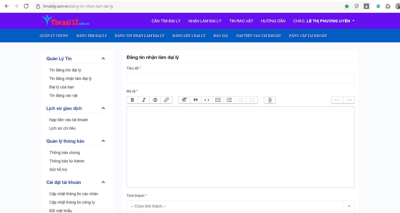Apply heading text size
Screen dimensions: 400x213
pyautogui.click(x=184, y=100)
